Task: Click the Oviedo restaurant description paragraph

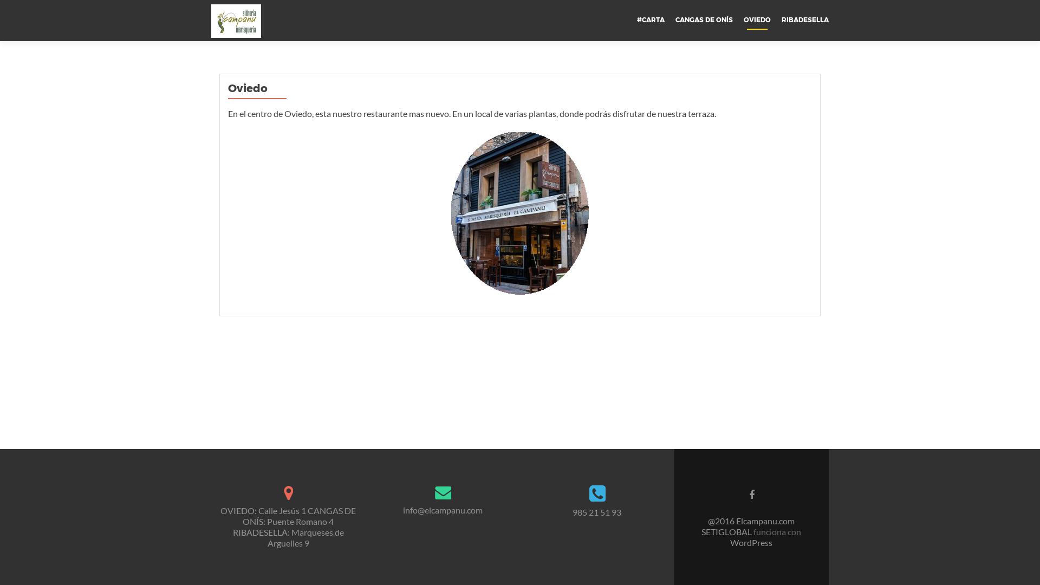Action: tap(471, 114)
